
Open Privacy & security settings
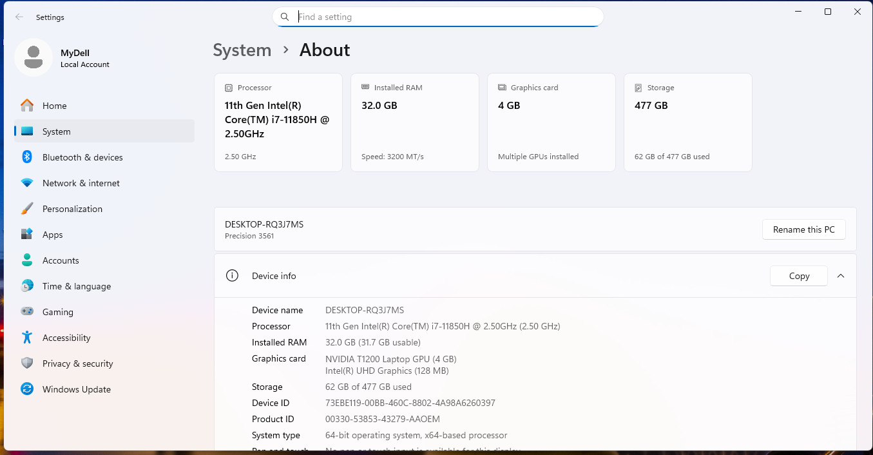(x=104, y=363)
